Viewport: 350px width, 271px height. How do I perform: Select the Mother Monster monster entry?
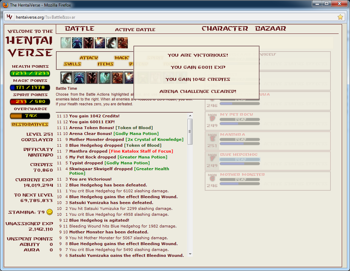(x=268, y=181)
